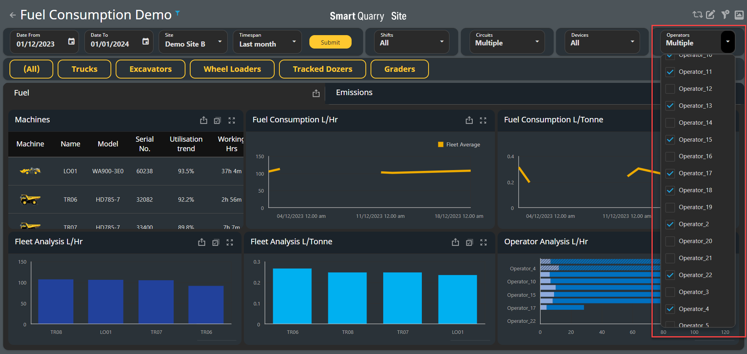
Task: Open the Date From calendar picker
Action: [71, 41]
